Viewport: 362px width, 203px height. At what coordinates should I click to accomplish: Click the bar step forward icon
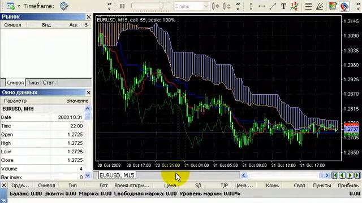click(216, 6)
